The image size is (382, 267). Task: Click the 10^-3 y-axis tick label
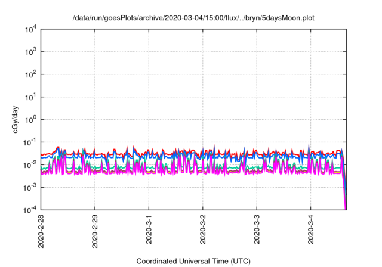(x=30, y=188)
